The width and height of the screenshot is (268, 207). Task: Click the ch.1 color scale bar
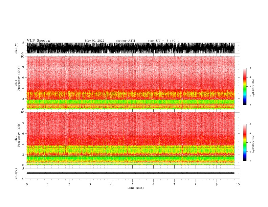pyautogui.click(x=245, y=87)
